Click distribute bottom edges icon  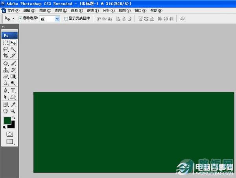[152, 19]
